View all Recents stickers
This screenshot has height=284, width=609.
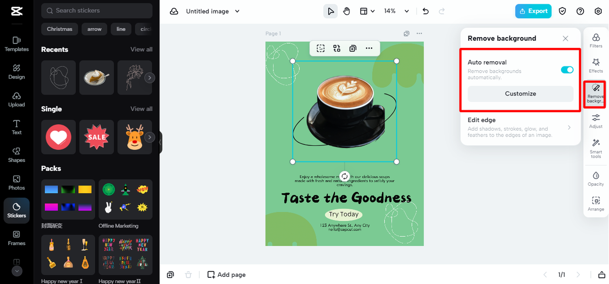141,49
